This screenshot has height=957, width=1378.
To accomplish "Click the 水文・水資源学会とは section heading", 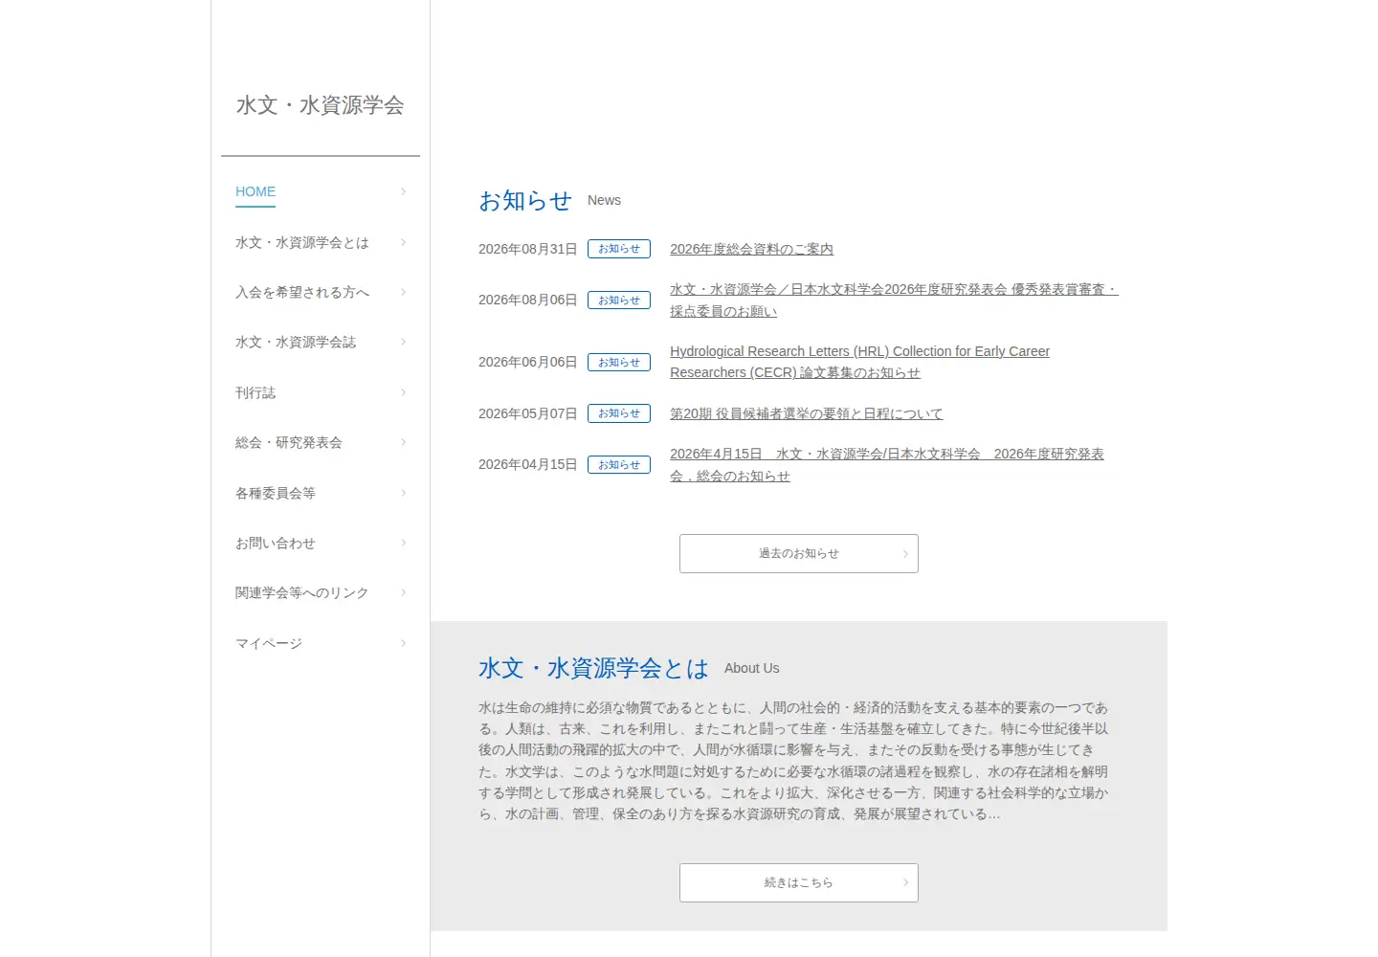I will point(593,668).
